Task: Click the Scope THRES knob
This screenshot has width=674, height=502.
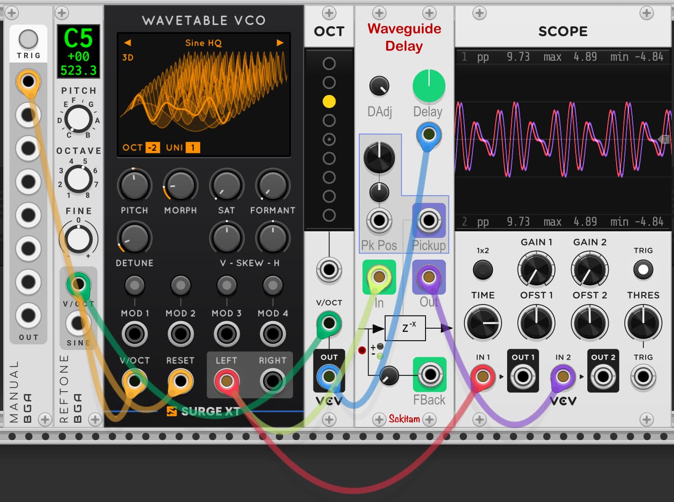Action: tap(643, 323)
